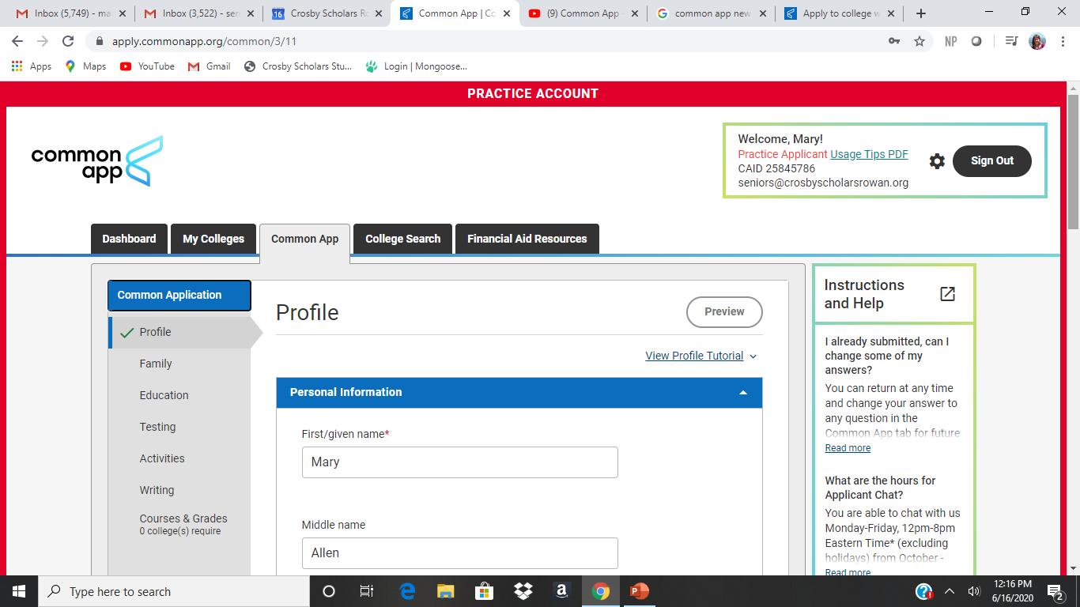The height and width of the screenshot is (607, 1080).
Task: Open Task View on the taskbar
Action: pyautogui.click(x=367, y=591)
